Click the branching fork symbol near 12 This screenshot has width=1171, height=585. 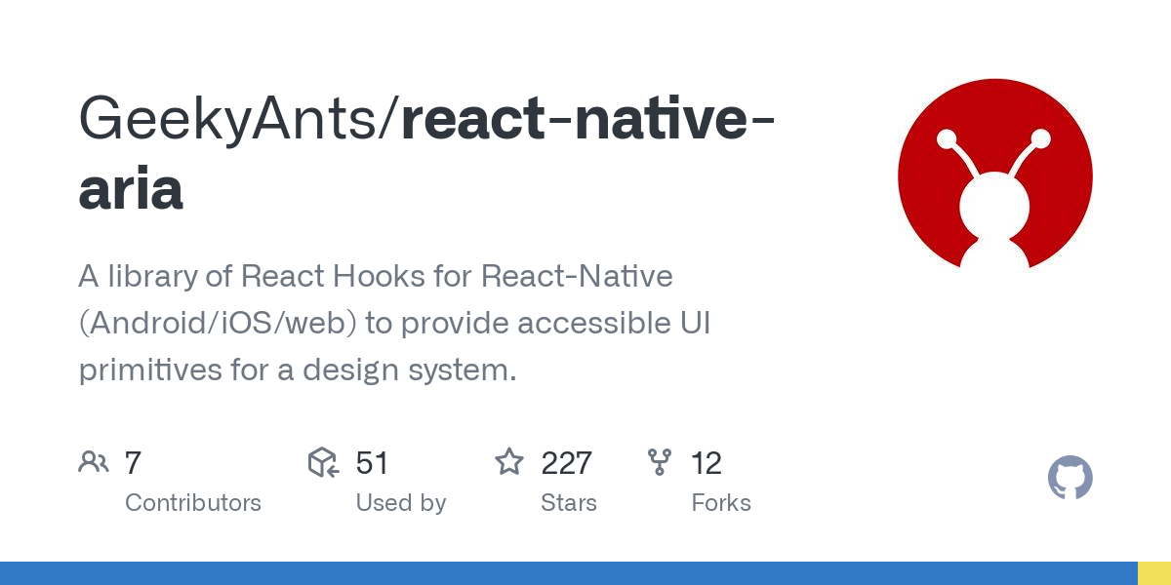pyautogui.click(x=660, y=462)
